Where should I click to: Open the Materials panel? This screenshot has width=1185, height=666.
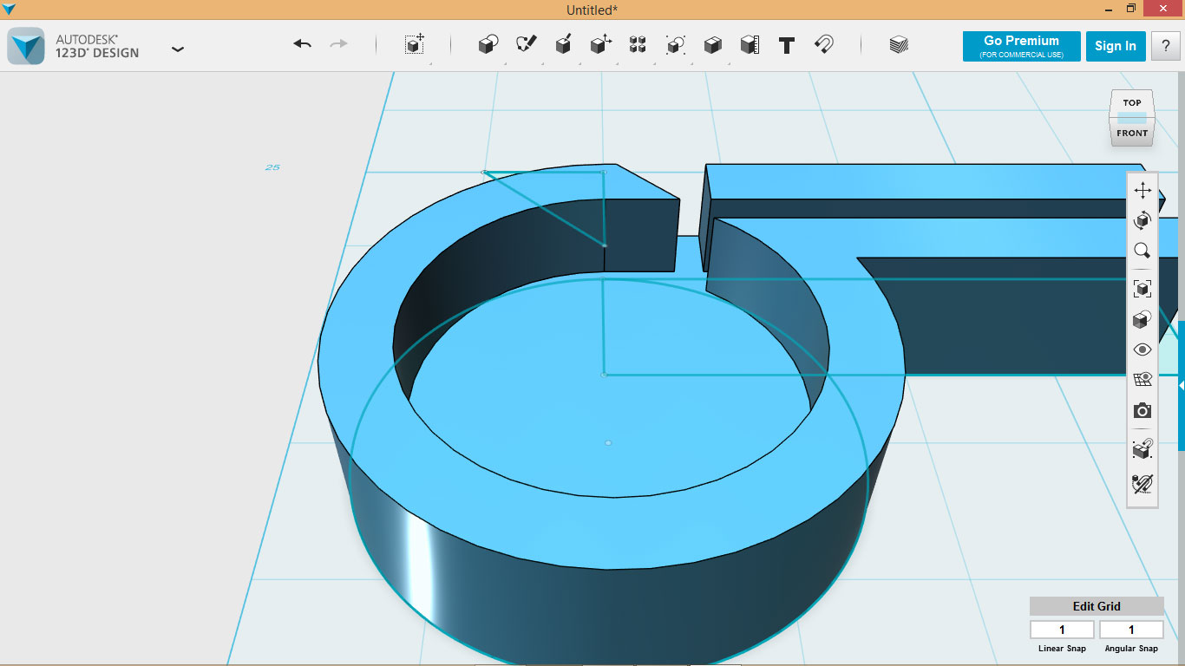point(899,45)
